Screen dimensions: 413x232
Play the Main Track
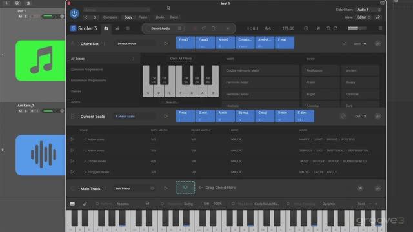(166, 189)
